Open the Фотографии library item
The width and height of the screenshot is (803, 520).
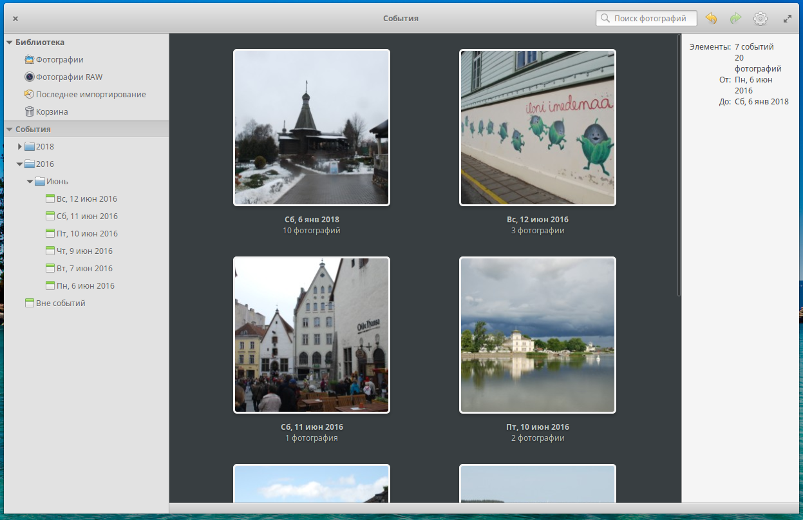click(x=59, y=60)
